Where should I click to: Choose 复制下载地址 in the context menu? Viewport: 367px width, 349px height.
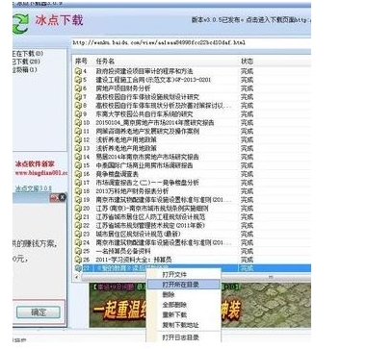tap(180, 325)
